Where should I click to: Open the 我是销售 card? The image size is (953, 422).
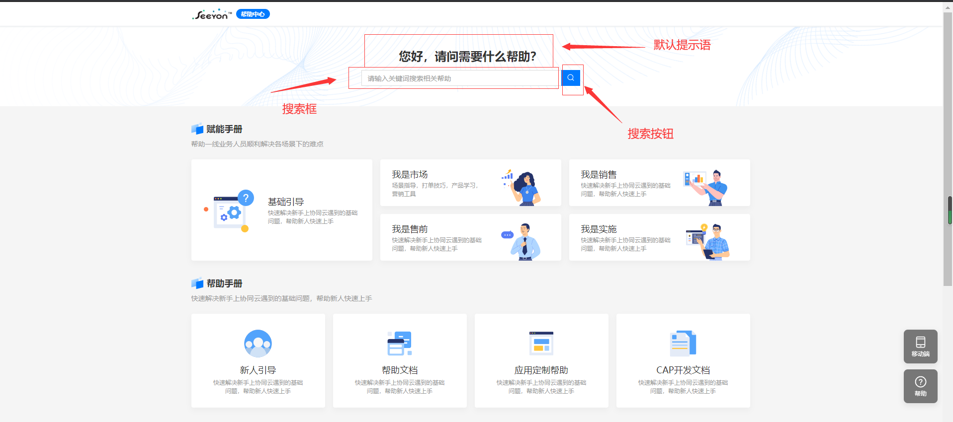pos(660,183)
